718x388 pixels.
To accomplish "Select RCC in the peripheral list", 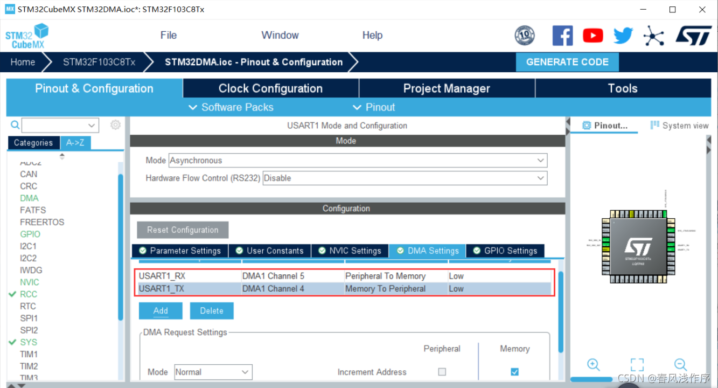I will [x=29, y=294].
